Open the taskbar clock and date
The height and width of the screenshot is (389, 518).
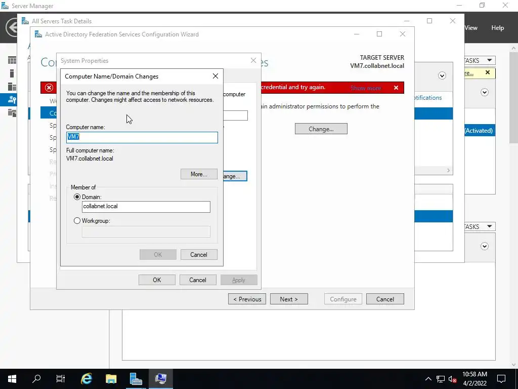tap(474, 379)
